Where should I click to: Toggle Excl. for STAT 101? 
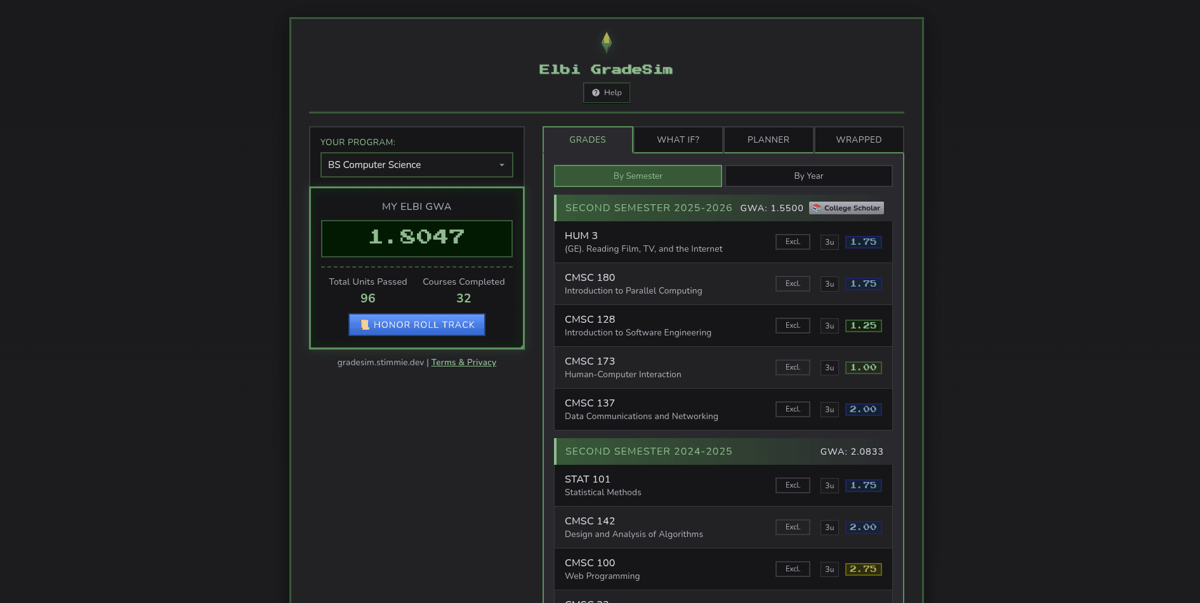793,485
